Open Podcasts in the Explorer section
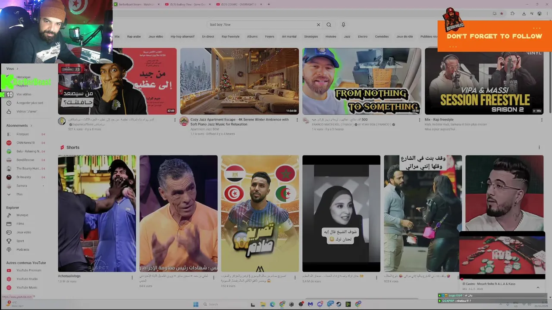 (x=23, y=250)
